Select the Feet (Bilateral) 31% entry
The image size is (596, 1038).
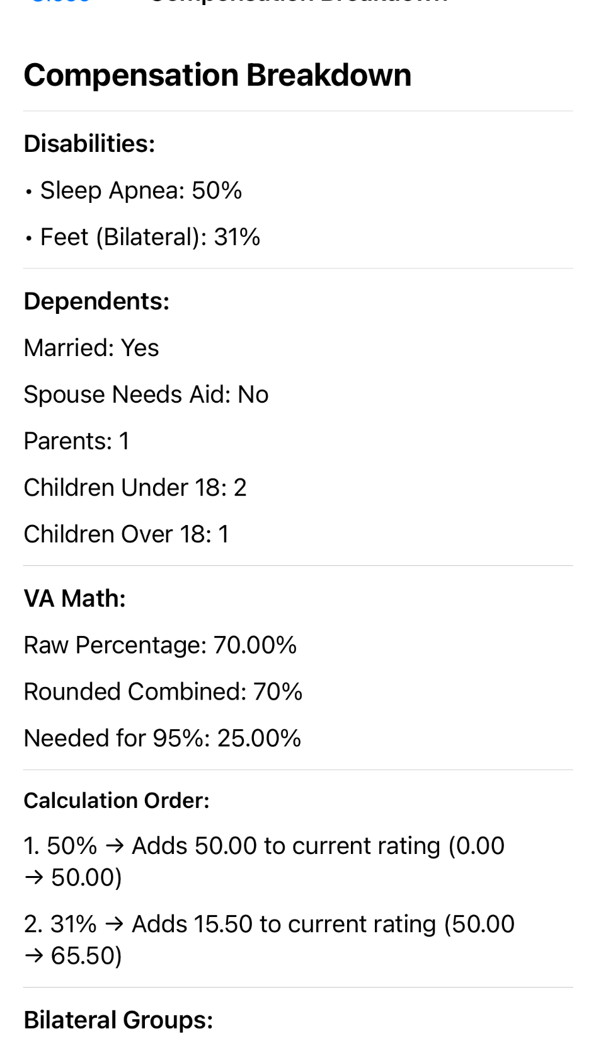click(150, 237)
